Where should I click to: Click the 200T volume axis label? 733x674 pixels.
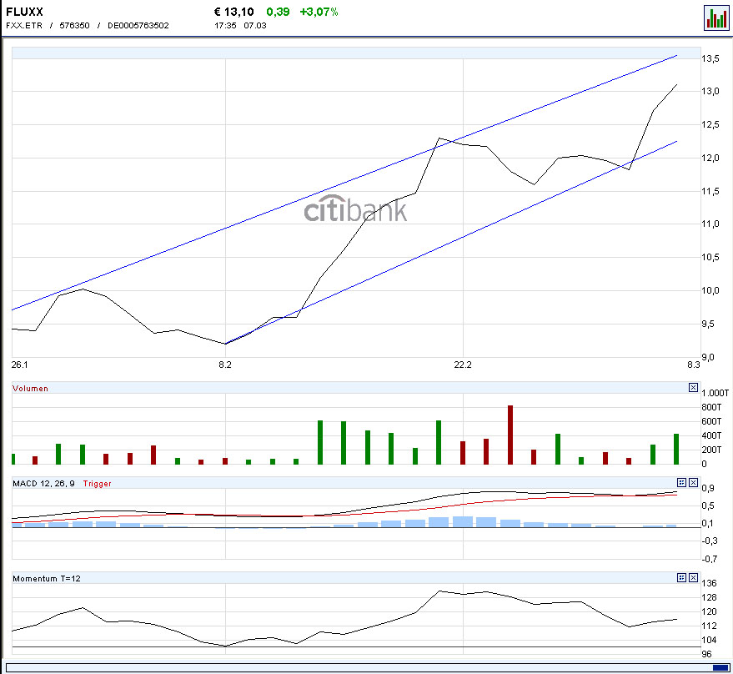tap(711, 450)
